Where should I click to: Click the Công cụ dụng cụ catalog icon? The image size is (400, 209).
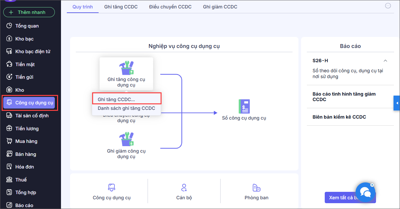(112, 187)
